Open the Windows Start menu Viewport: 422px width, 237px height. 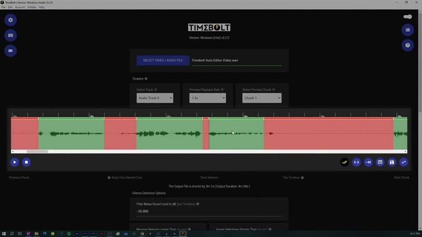pos(4,234)
